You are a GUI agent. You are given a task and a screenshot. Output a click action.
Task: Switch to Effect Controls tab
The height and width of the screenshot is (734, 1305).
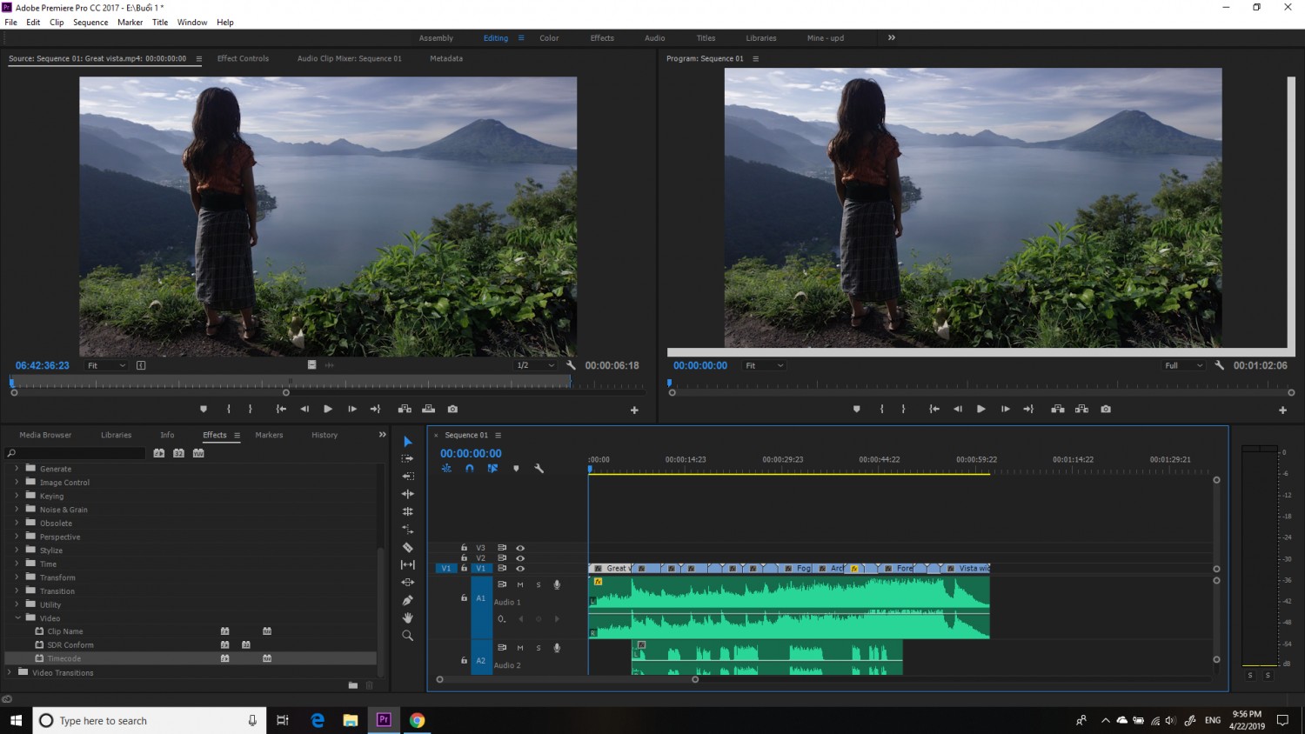[x=243, y=58]
